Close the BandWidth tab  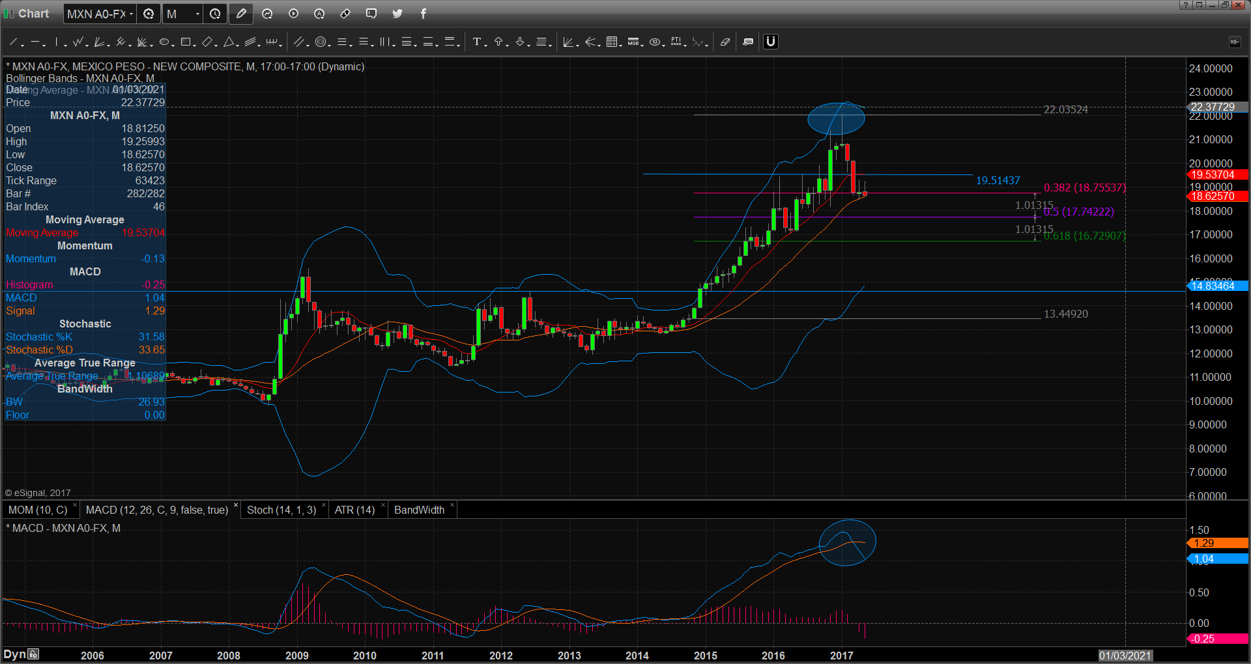pyautogui.click(x=452, y=505)
